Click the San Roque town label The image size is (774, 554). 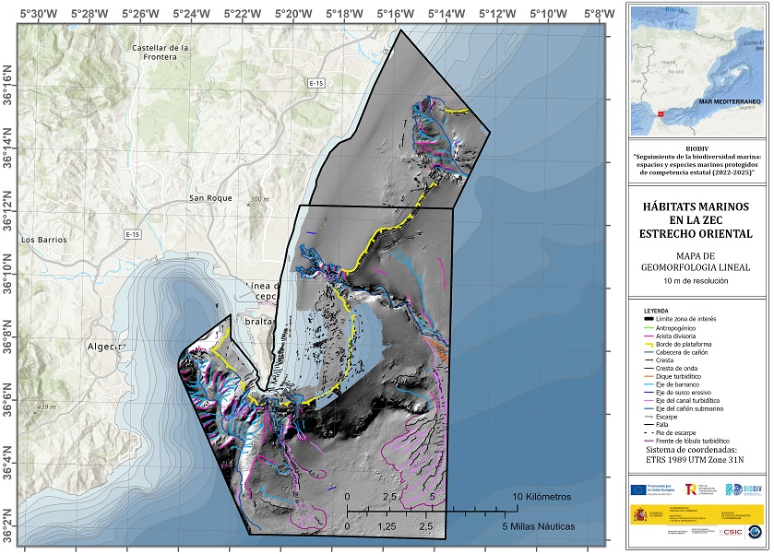[210, 198]
